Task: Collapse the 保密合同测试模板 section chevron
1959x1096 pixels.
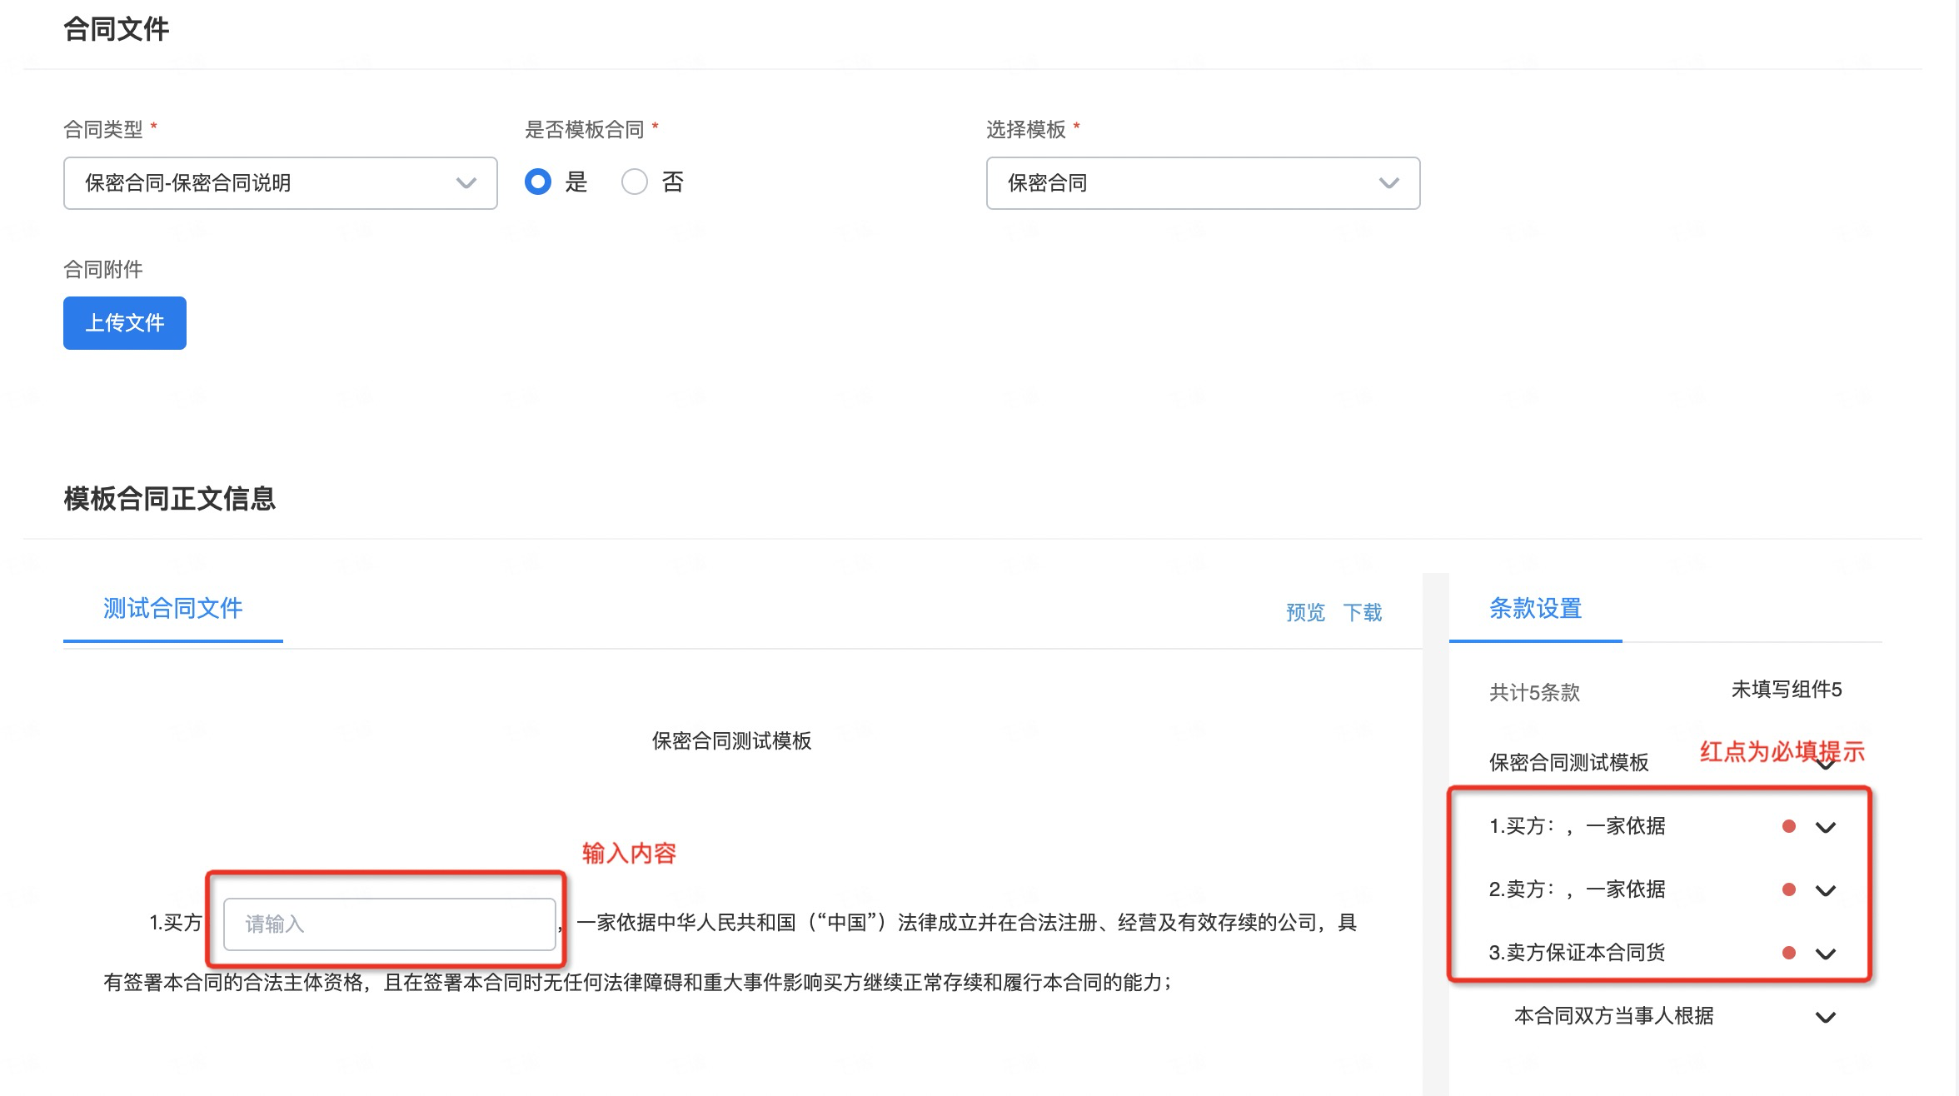Action: click(x=1826, y=765)
